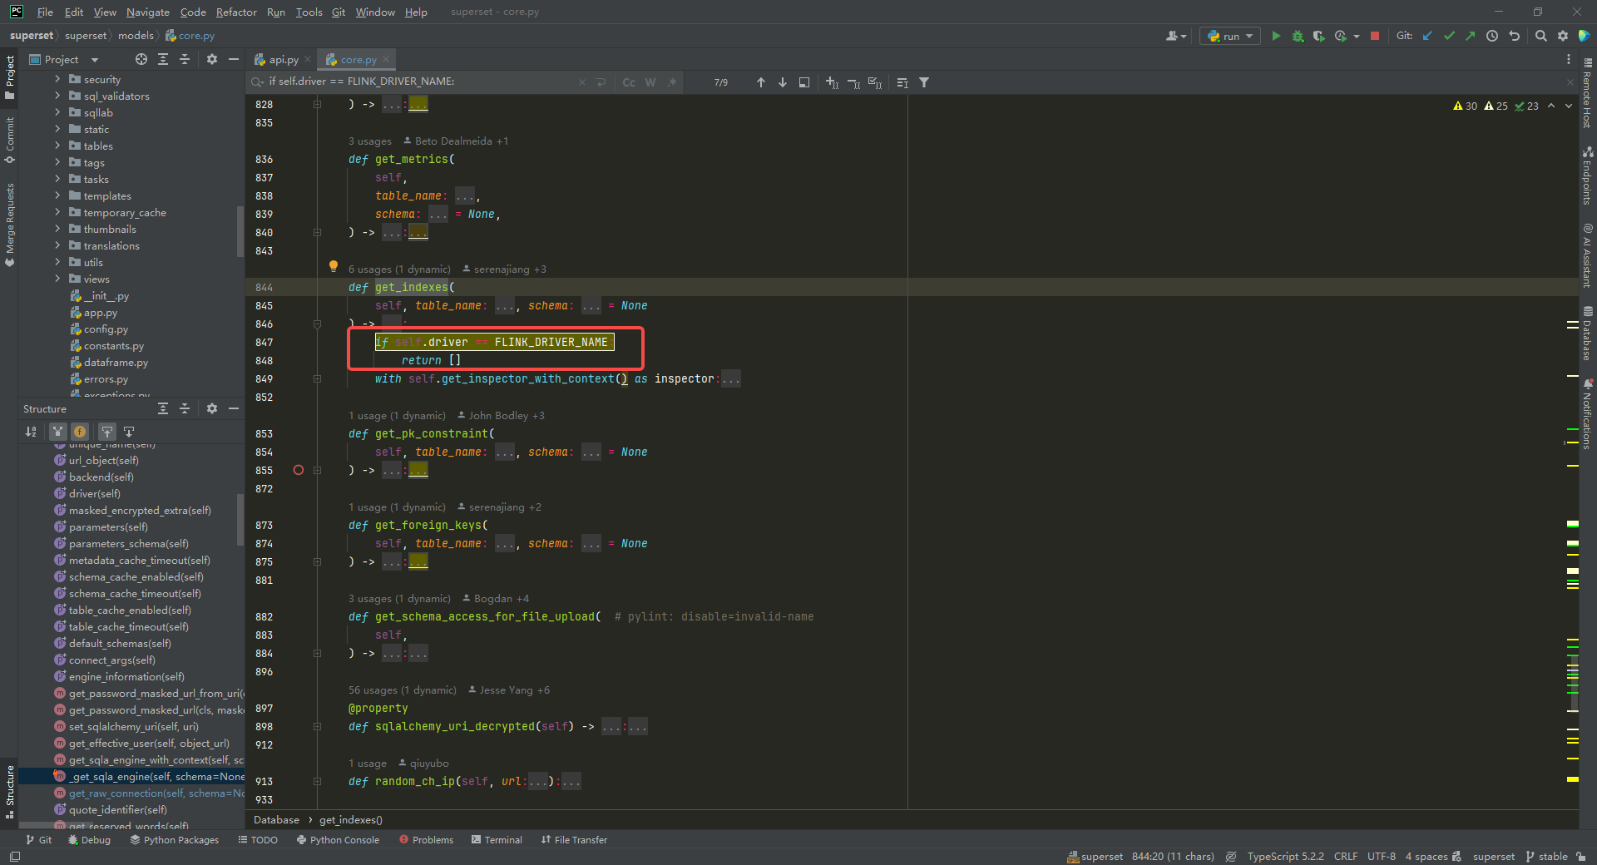
Task: Collapse all in Project panel toolbar
Action: pyautogui.click(x=185, y=59)
